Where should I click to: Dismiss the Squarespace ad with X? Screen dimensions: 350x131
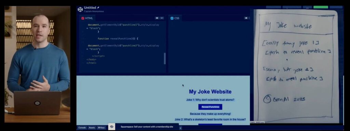coord(180,128)
